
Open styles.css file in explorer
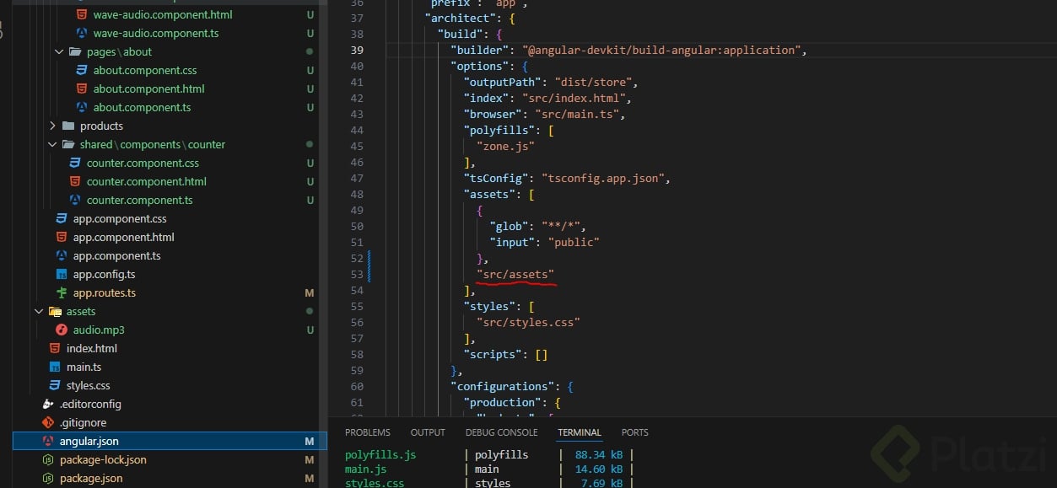click(88, 385)
